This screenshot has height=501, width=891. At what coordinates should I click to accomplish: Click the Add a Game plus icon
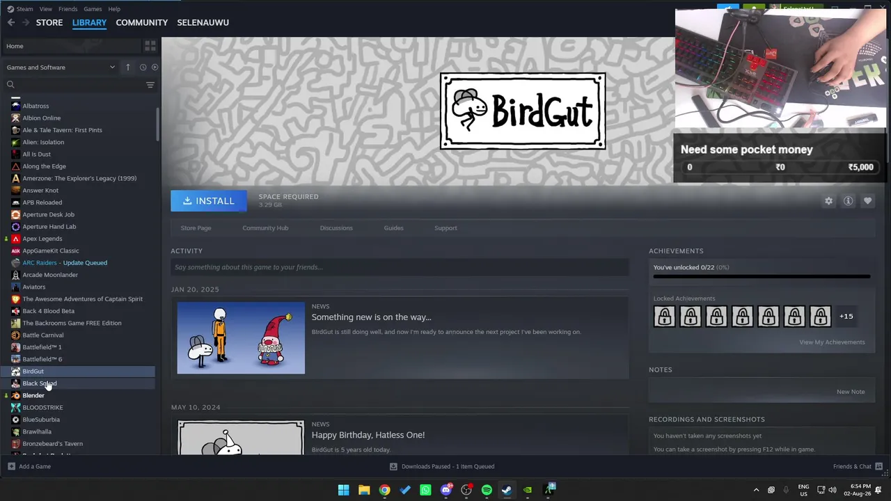point(11,466)
